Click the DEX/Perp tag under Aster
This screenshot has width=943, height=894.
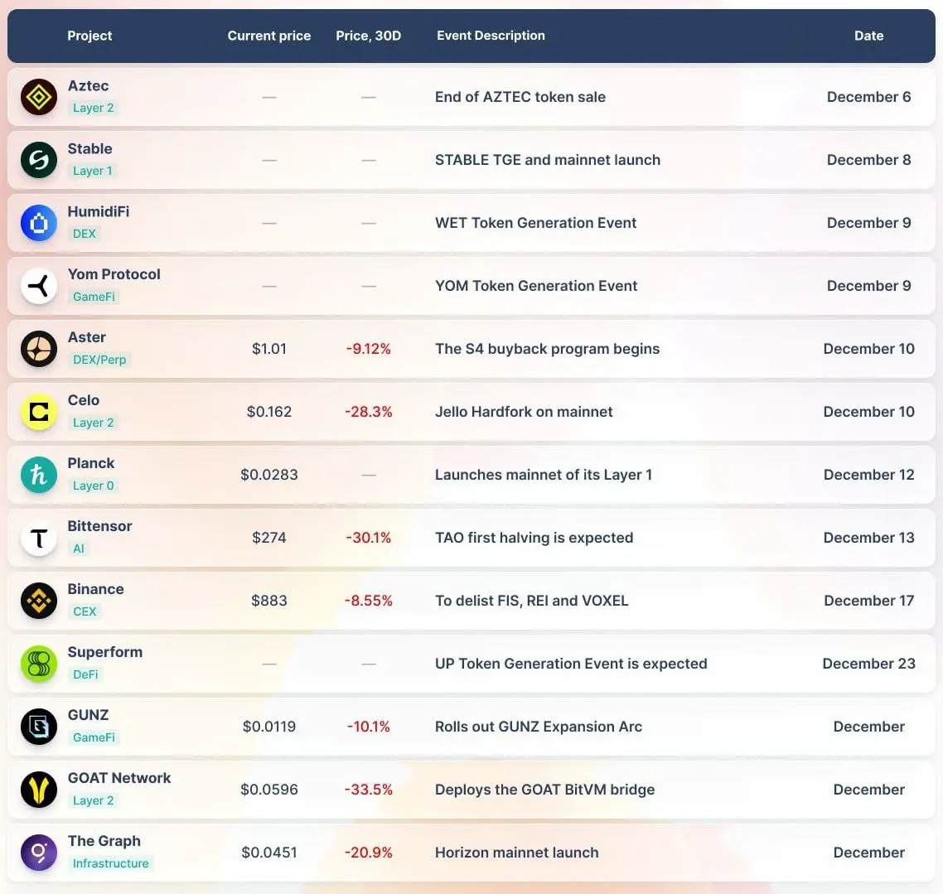[99, 360]
